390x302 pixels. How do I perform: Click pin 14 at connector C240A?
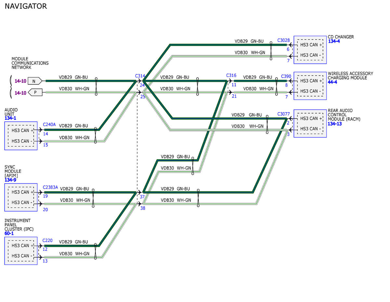click(45, 134)
